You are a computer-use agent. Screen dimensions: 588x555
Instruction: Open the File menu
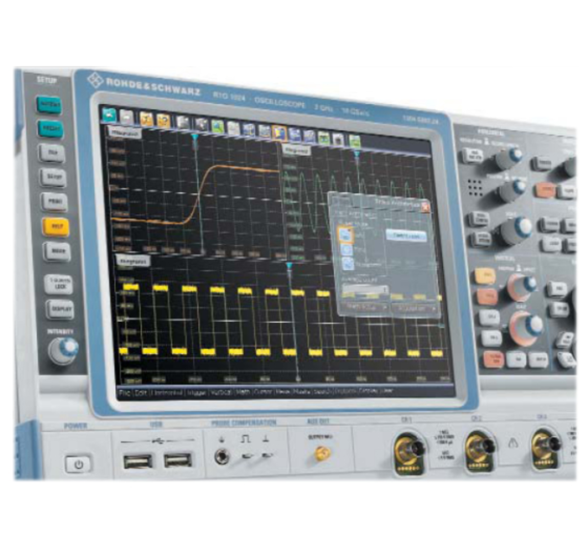124,393
